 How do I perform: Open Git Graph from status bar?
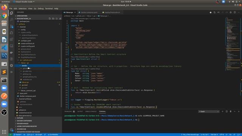(39, 134)
